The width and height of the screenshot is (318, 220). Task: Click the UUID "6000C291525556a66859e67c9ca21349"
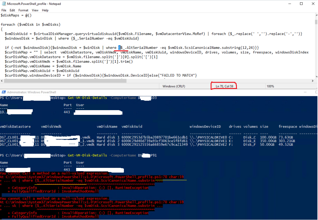[155, 145]
